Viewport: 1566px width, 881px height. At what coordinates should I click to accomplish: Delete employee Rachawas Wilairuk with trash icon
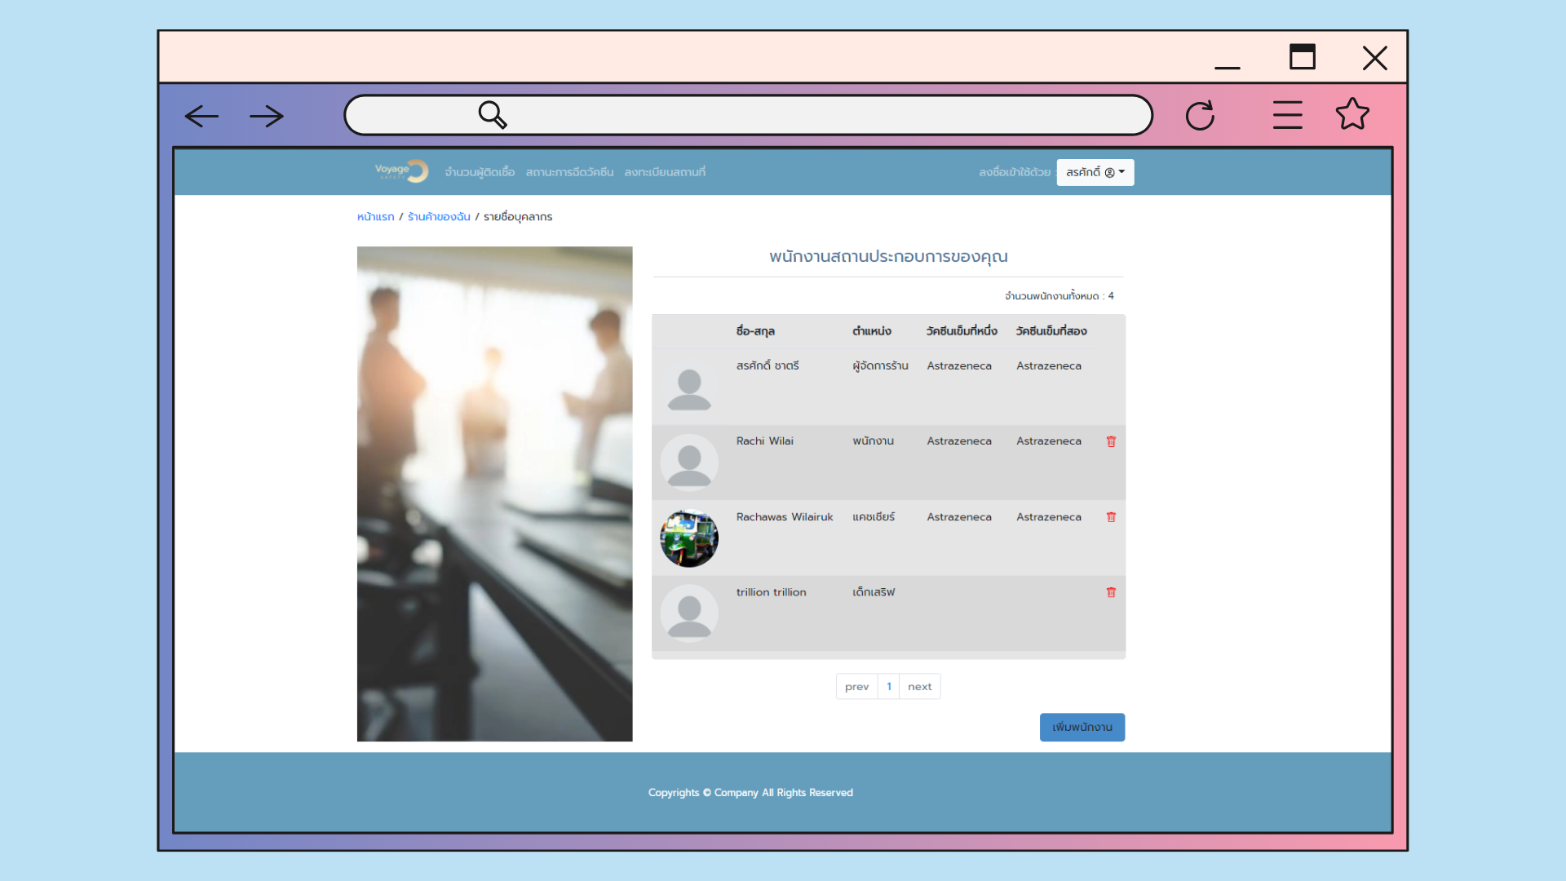(x=1111, y=517)
